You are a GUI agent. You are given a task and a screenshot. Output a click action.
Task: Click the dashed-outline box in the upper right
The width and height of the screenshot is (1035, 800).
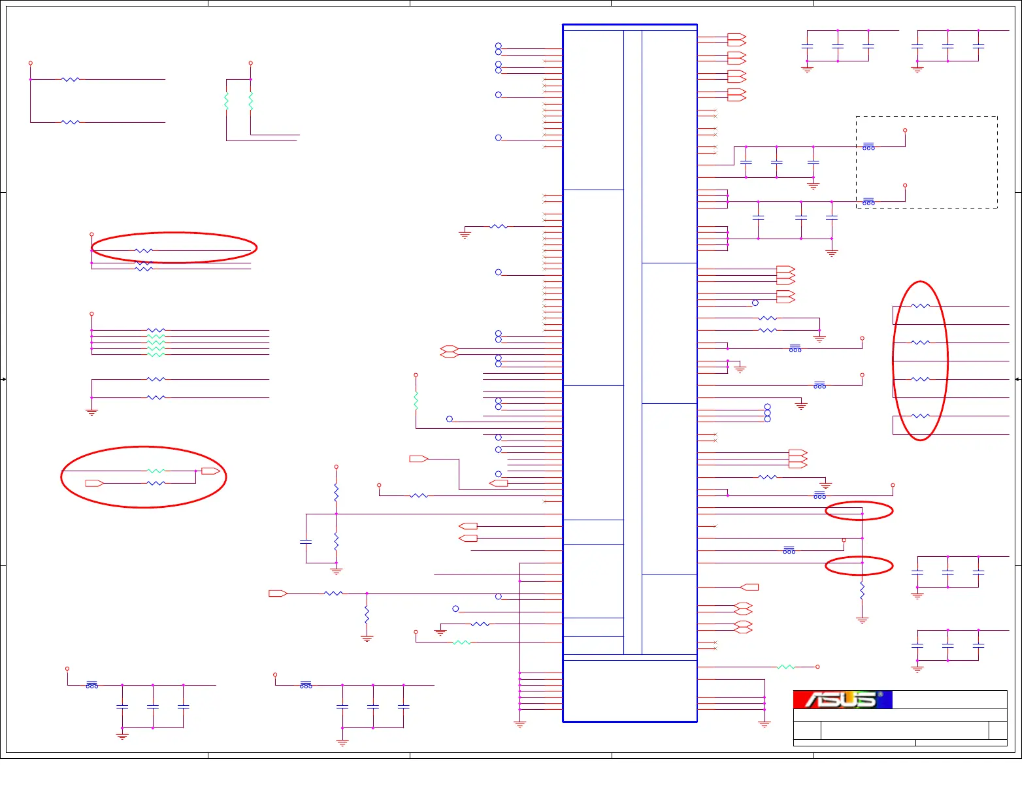927,163
